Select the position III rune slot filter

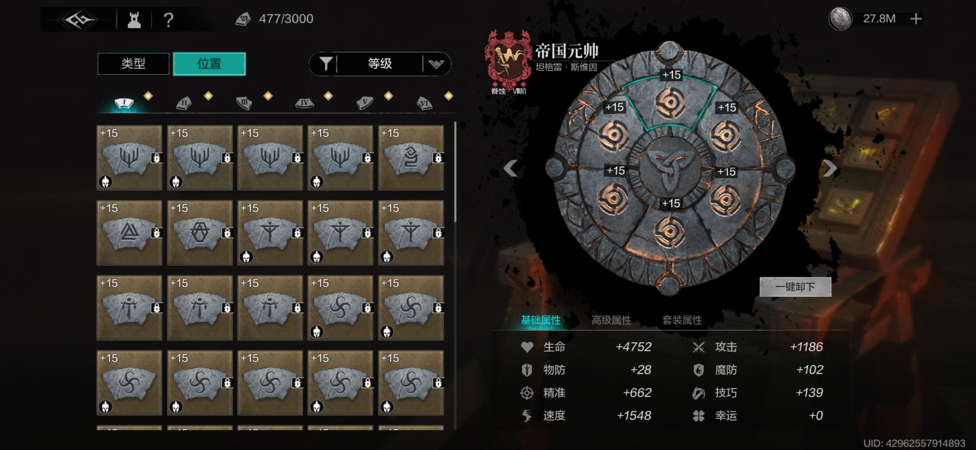pyautogui.click(x=244, y=103)
